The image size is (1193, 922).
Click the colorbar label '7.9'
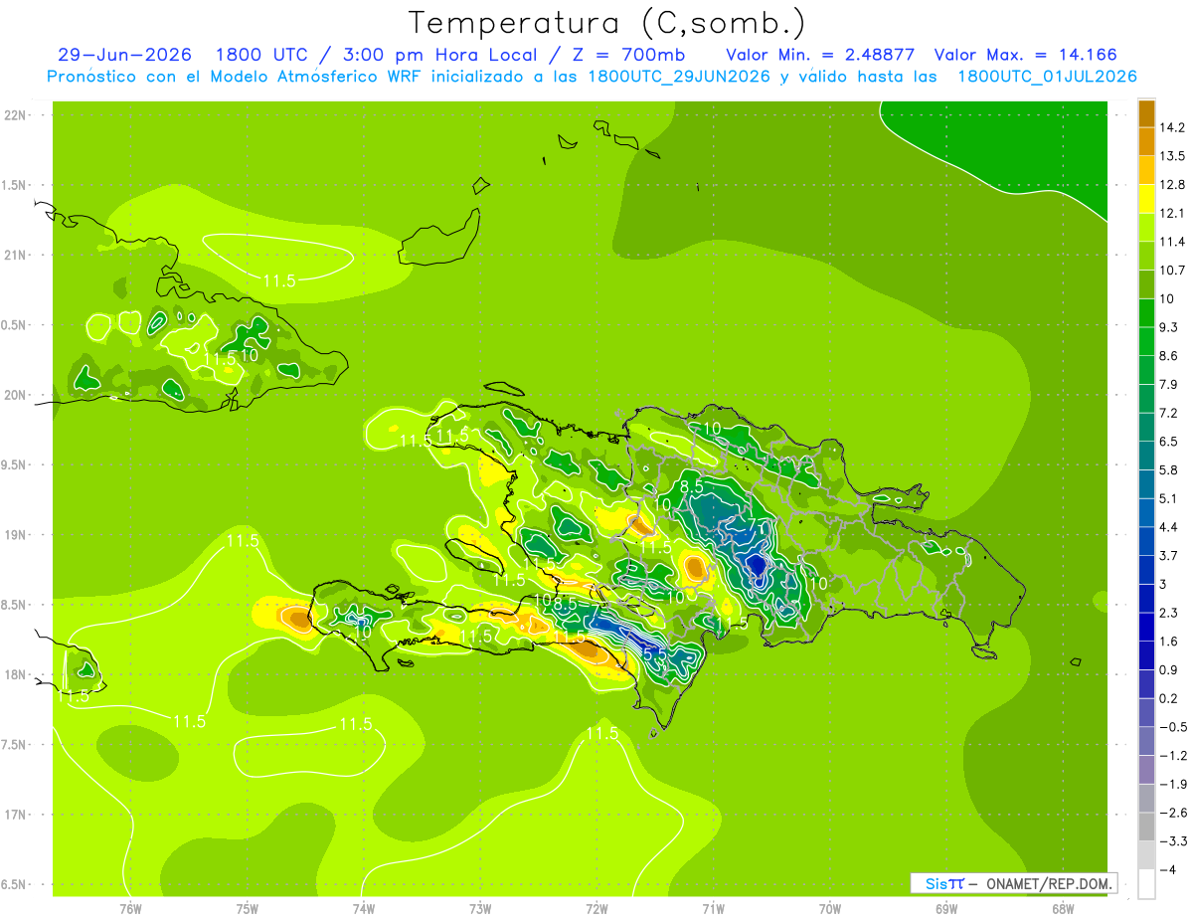click(x=1169, y=384)
